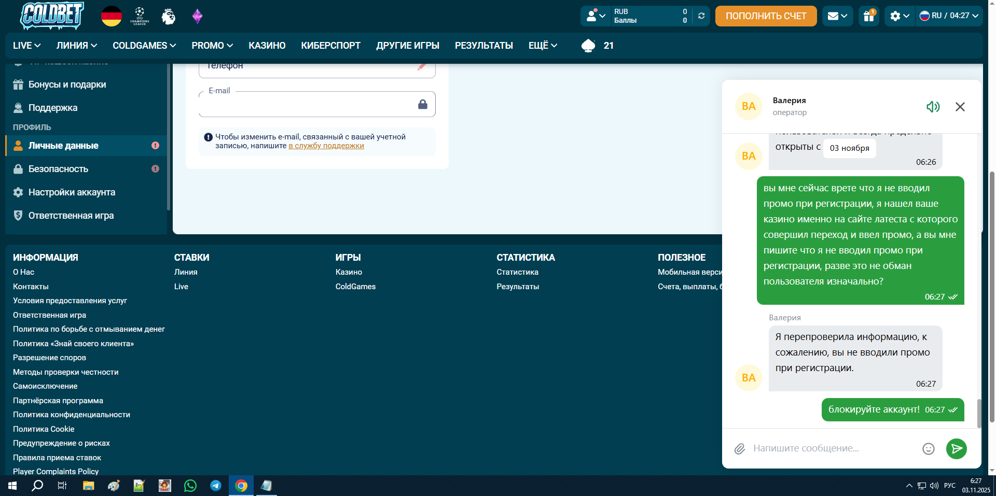Go to the КАЗИНО menu item
The image size is (996, 496).
pyautogui.click(x=267, y=46)
